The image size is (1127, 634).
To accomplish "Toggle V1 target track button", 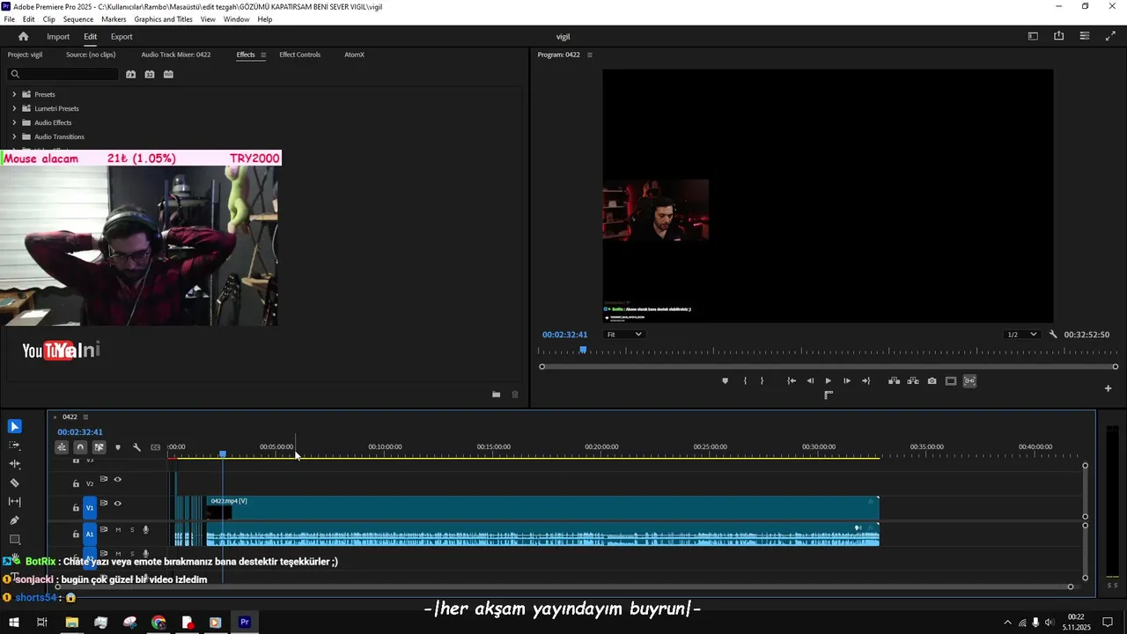I will coord(90,508).
